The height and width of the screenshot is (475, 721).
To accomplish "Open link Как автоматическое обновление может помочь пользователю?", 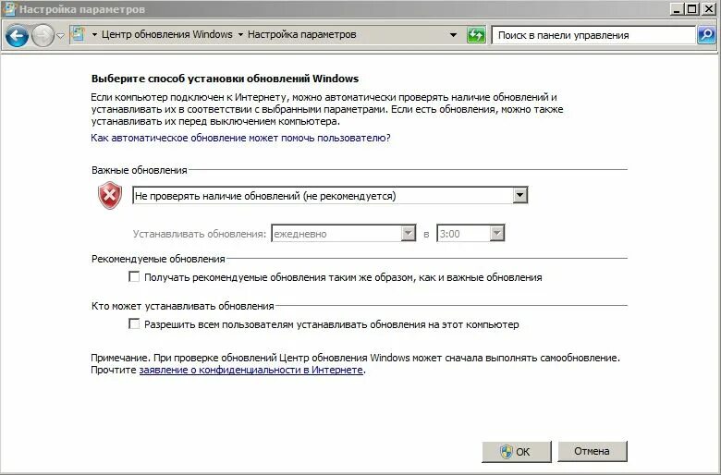I will (240, 138).
